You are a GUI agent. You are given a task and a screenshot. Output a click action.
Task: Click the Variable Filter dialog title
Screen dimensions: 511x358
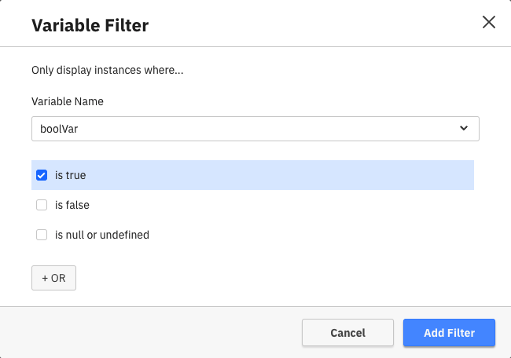90,25
